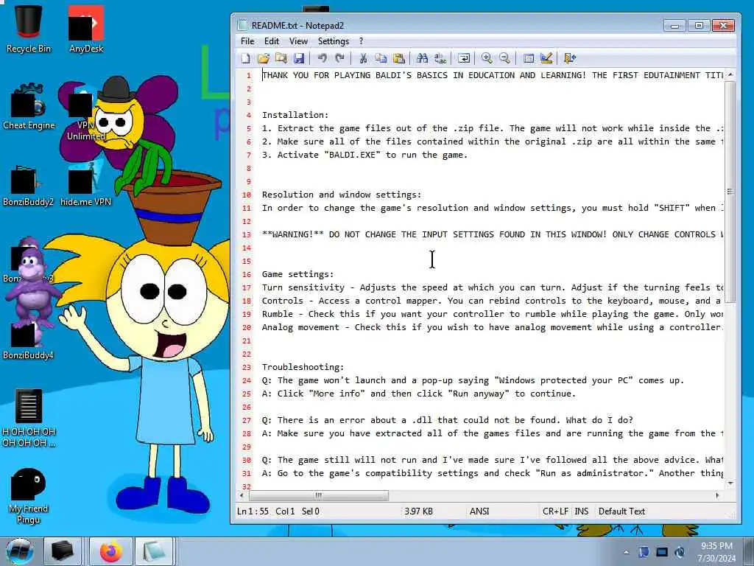Click the vertical scrollbar up arrow

click(x=730, y=74)
